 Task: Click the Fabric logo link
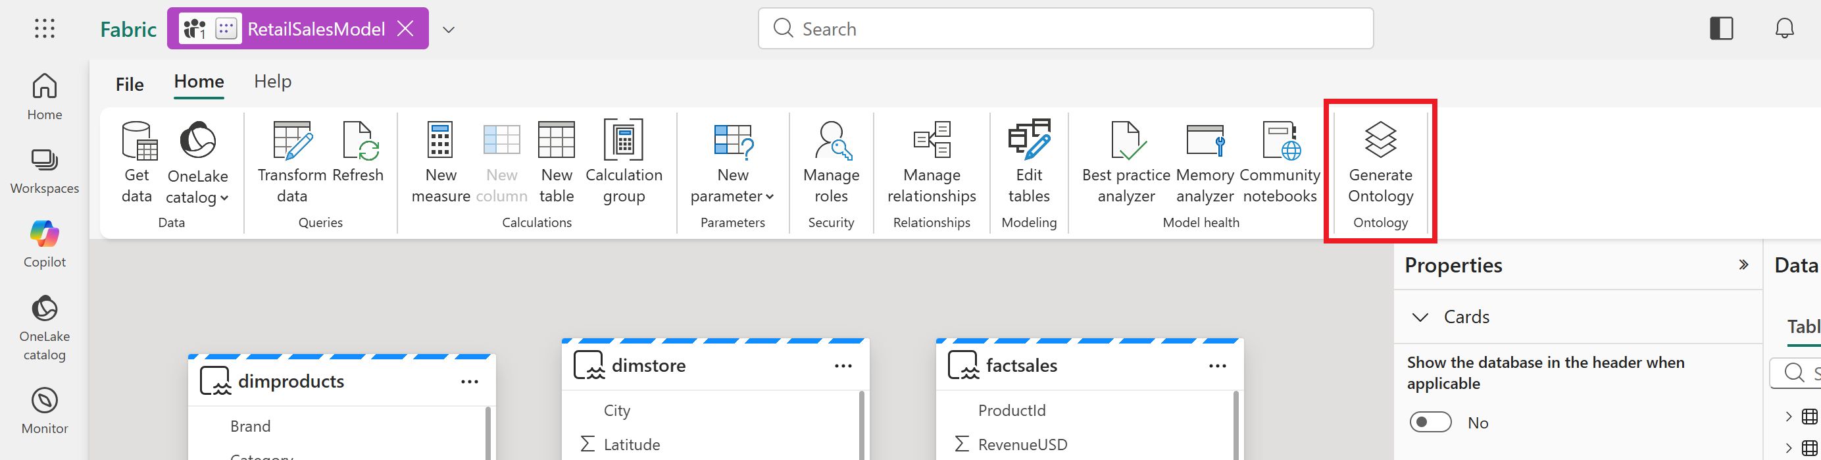click(x=128, y=29)
